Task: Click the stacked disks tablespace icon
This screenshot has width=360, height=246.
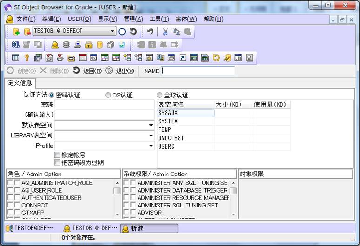Action: pos(66,45)
